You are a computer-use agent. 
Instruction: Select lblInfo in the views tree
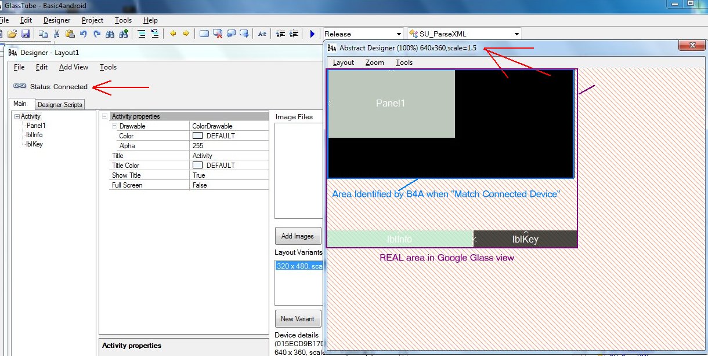(34, 135)
